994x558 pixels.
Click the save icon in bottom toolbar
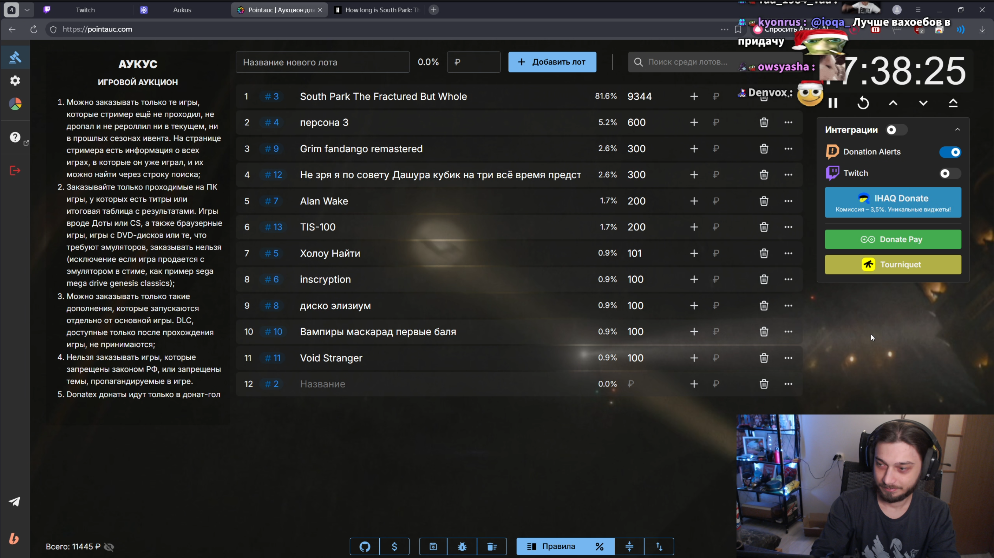tap(433, 546)
